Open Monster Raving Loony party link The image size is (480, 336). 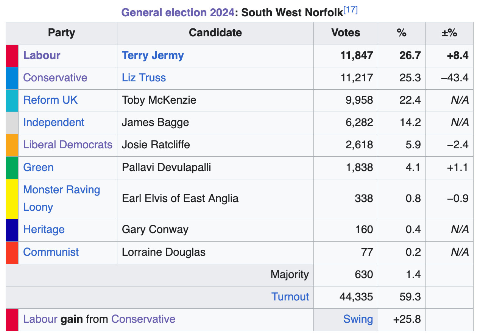coord(61,190)
